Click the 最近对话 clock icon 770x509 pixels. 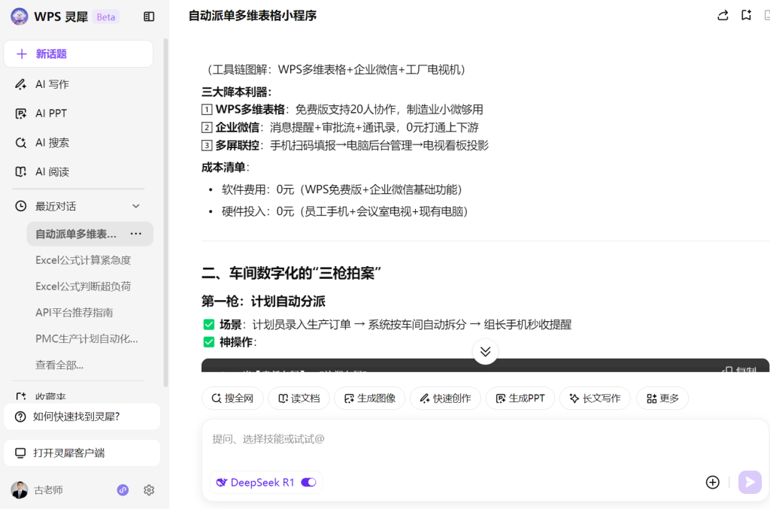coord(20,206)
